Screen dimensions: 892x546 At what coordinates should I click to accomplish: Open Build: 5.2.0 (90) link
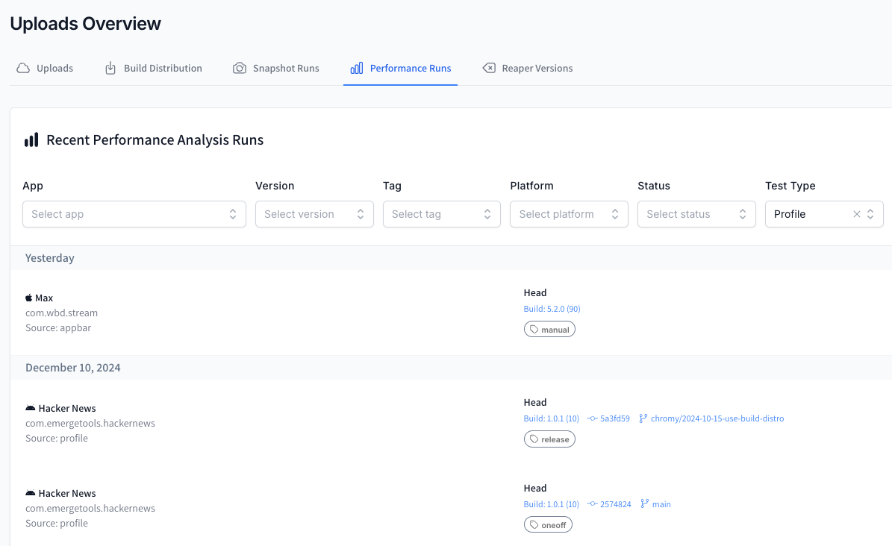point(552,309)
